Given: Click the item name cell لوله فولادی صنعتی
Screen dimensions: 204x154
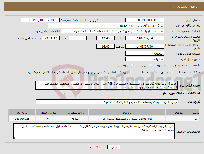Looking at the screenshot, I should (x=127, y=119).
